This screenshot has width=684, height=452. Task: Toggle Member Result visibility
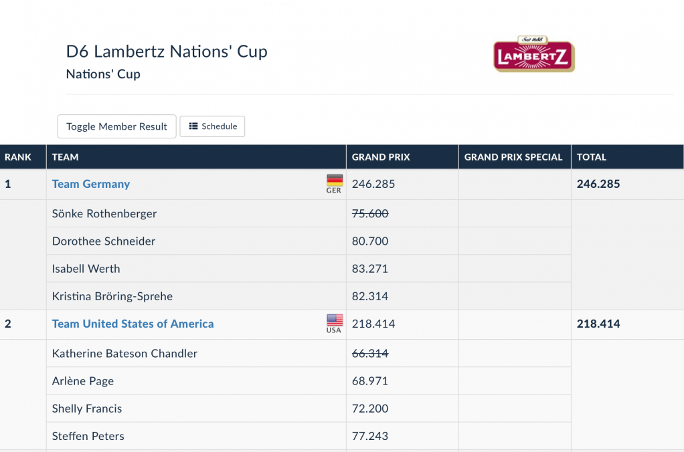click(x=117, y=126)
